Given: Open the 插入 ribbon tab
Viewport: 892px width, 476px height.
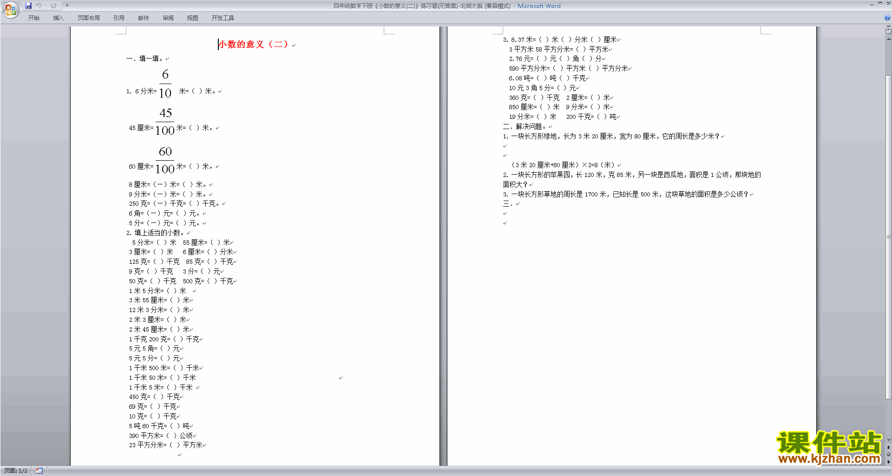Looking at the screenshot, I should 58,18.
